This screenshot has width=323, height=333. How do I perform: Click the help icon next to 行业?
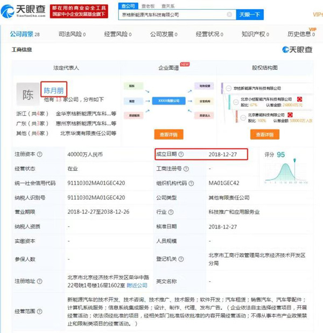(171, 212)
